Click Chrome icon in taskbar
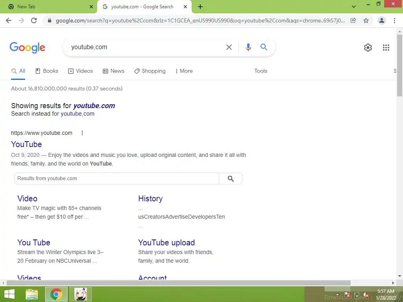Screen dimensions: 403x302 [x=56, y=294]
